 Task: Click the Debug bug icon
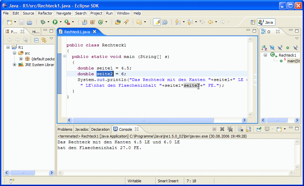coord(43,22)
